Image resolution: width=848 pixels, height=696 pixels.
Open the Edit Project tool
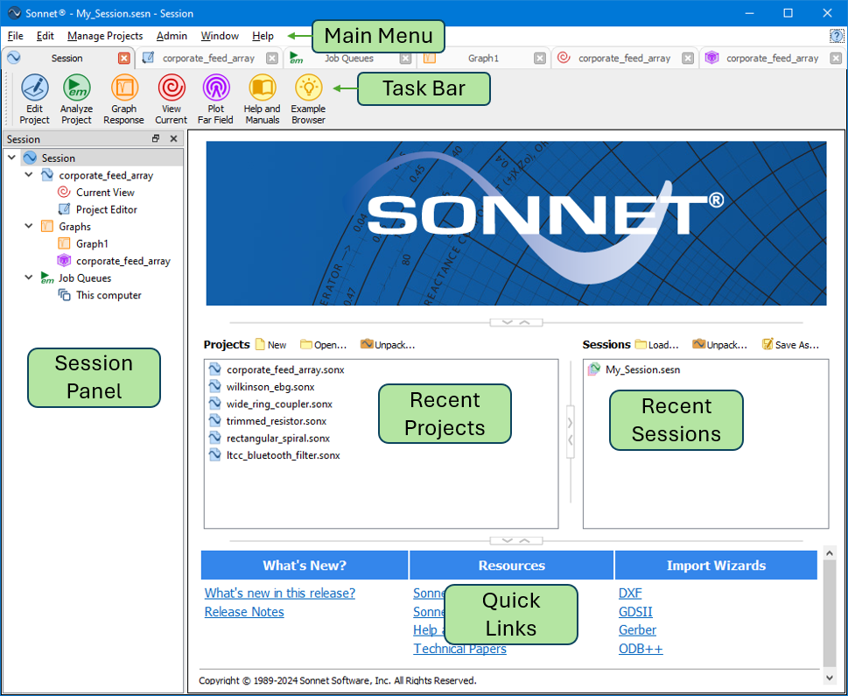[x=35, y=100]
